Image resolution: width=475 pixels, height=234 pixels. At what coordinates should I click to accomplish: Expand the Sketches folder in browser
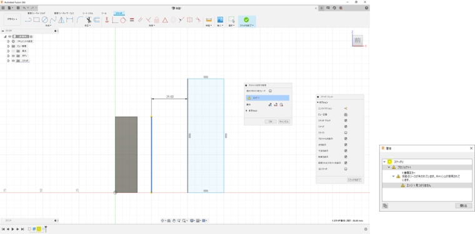[9, 61]
